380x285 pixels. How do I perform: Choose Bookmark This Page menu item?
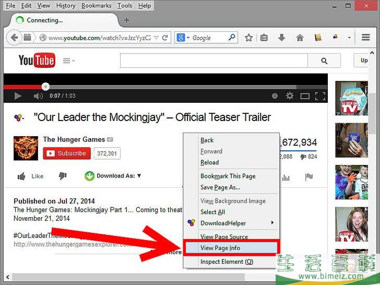click(228, 176)
